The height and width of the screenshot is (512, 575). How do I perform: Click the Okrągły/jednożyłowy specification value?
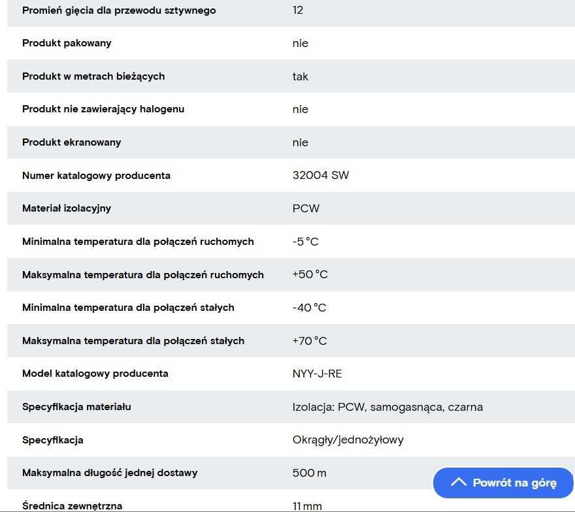tap(348, 440)
